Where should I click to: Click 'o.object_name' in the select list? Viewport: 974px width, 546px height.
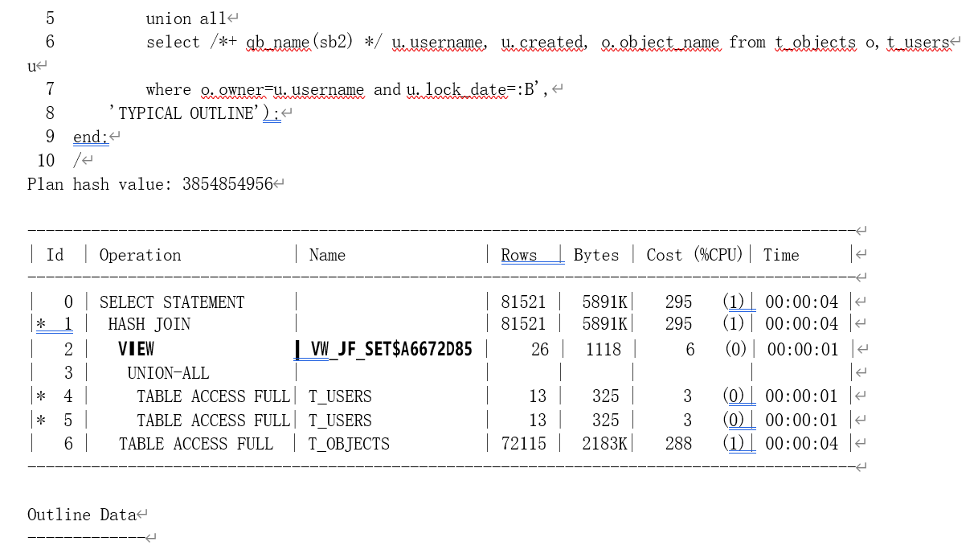click(661, 43)
